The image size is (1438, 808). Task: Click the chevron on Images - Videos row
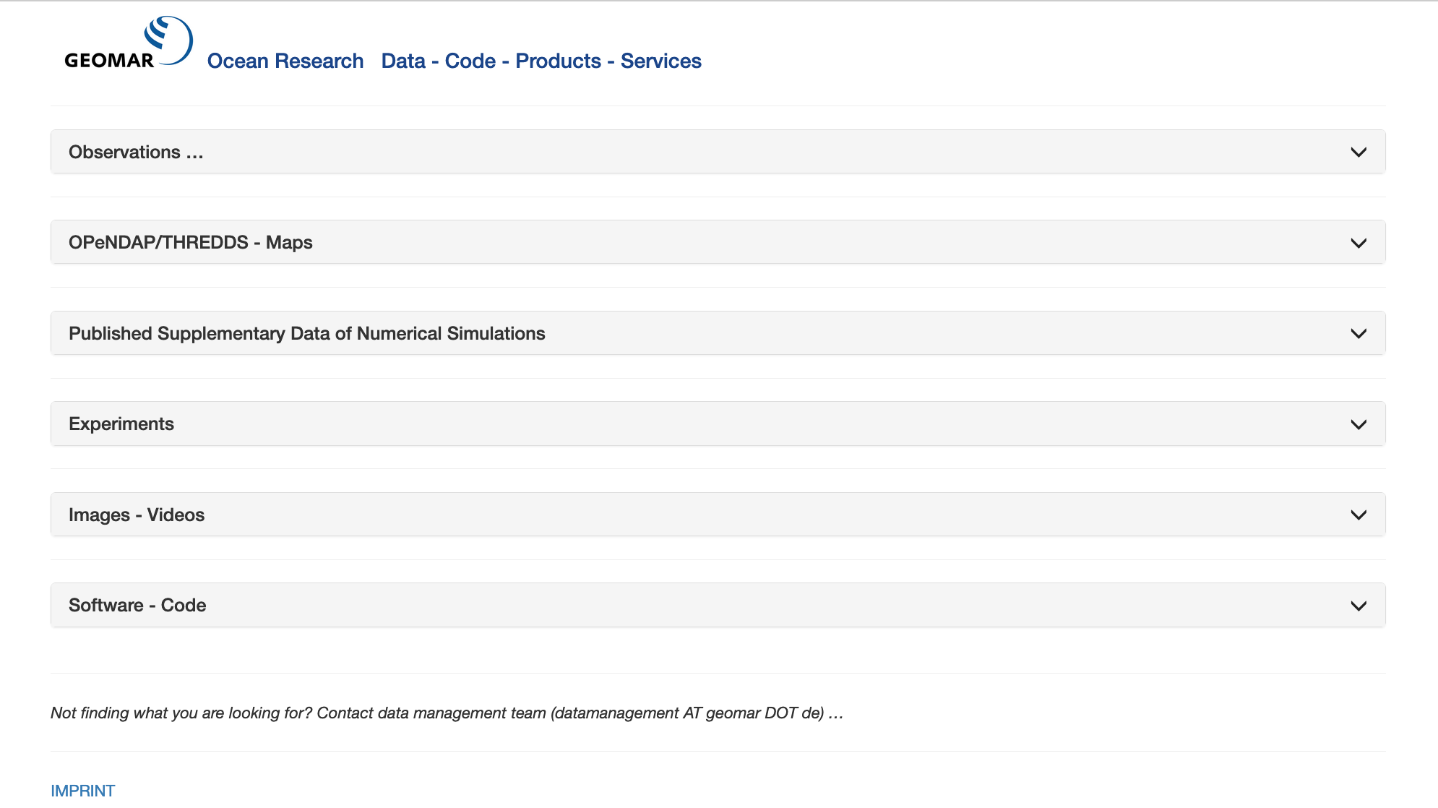(x=1359, y=515)
